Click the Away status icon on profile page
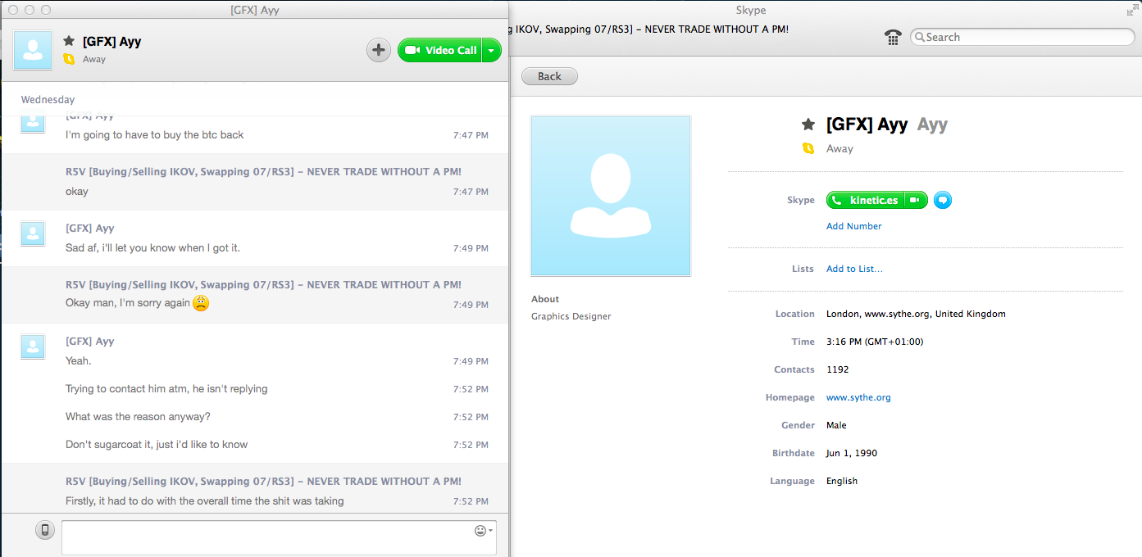The width and height of the screenshot is (1142, 557). click(808, 148)
